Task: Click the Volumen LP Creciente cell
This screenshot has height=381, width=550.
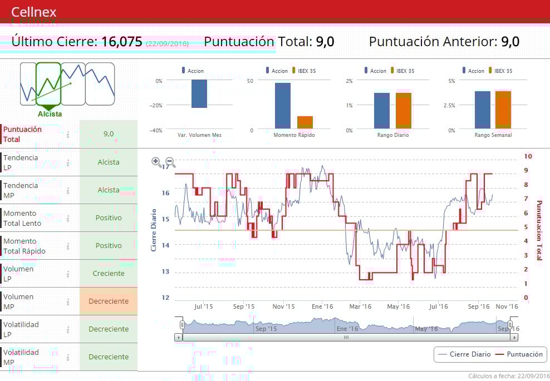Action: tap(109, 274)
